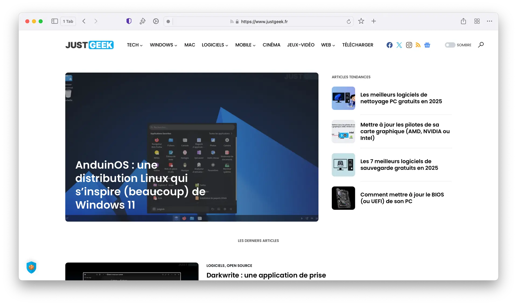Image resolution: width=517 pixels, height=305 pixels.
Task: Open the browser more options menu
Action: (x=490, y=21)
